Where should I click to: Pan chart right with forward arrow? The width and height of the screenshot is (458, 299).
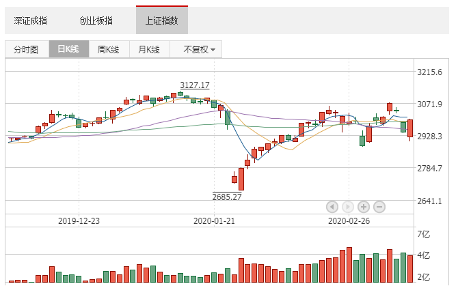347,207
